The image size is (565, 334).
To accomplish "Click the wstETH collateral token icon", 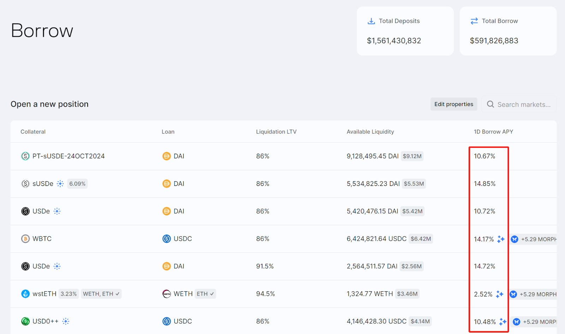I will (x=25, y=294).
